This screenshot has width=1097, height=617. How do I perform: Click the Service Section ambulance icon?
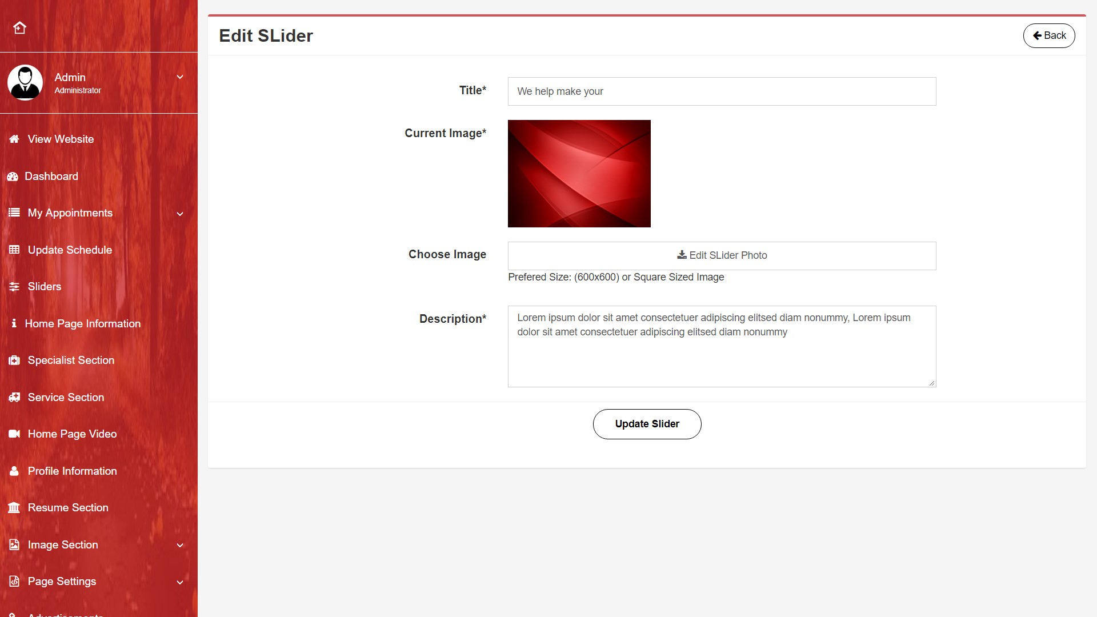14,397
